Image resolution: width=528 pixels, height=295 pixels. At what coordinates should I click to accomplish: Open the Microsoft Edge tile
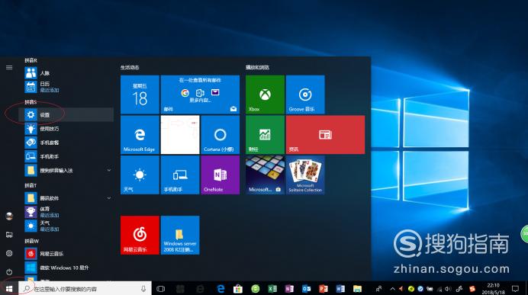[x=140, y=135]
